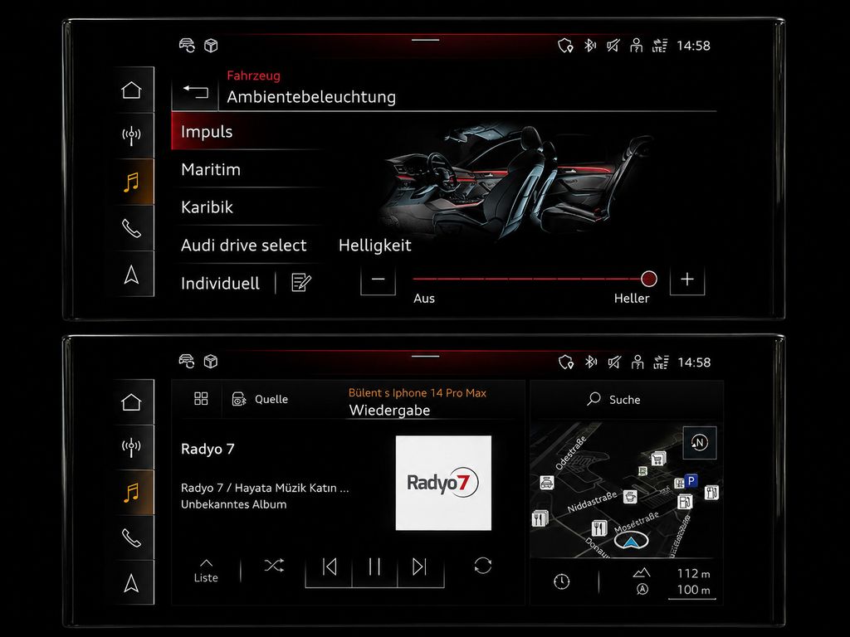The width and height of the screenshot is (850, 637).
Task: Open Media music icon in top screen sidebar
Action: pyautogui.click(x=132, y=182)
